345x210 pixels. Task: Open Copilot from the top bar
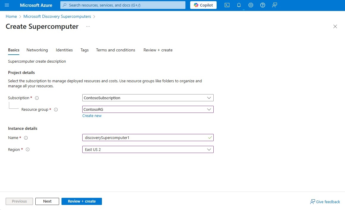pyautogui.click(x=203, y=5)
